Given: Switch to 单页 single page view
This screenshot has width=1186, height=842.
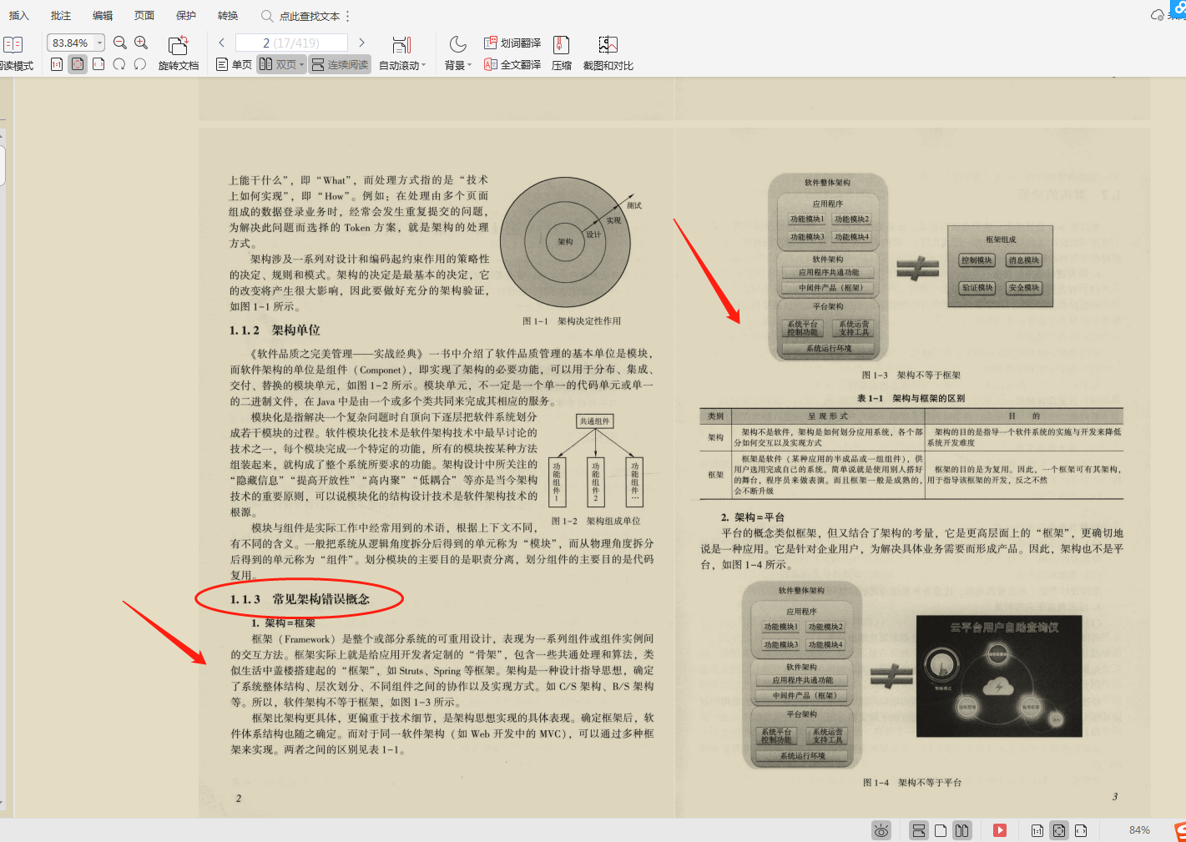Looking at the screenshot, I should click(x=233, y=64).
